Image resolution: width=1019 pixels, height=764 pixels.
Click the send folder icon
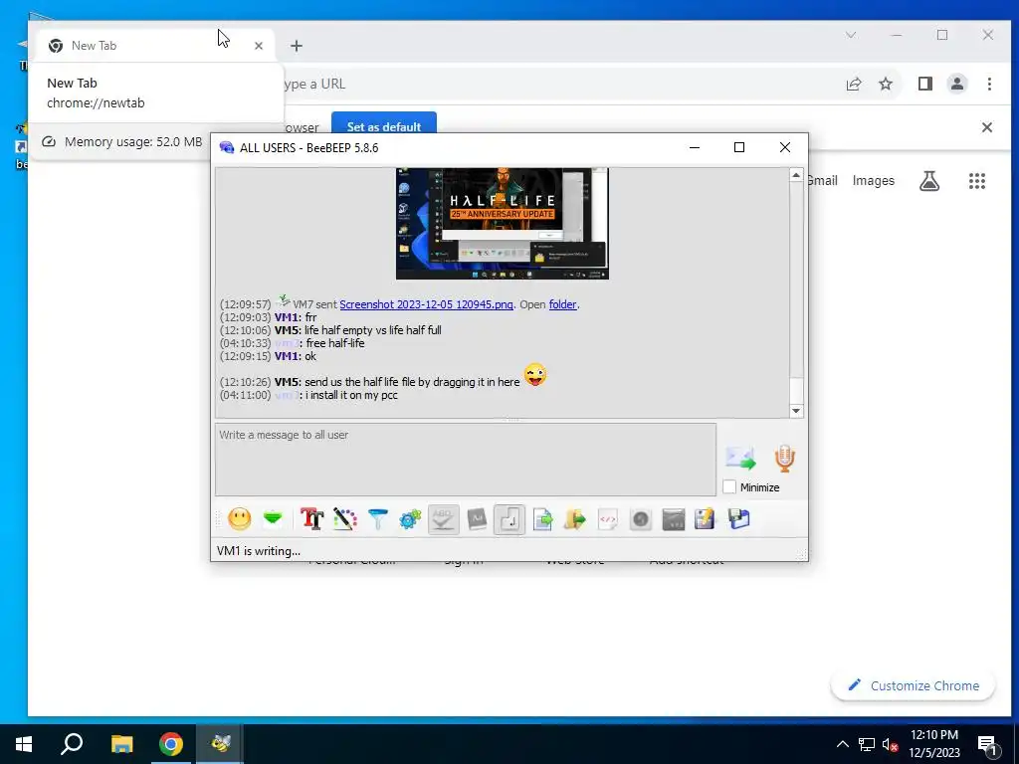[575, 519]
